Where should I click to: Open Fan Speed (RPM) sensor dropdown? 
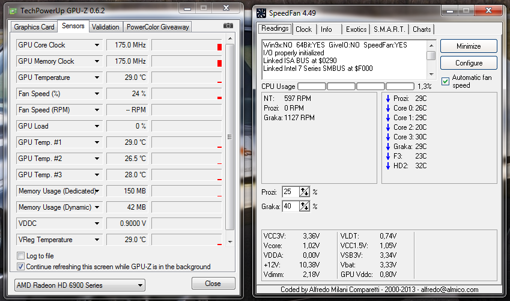[x=97, y=110]
